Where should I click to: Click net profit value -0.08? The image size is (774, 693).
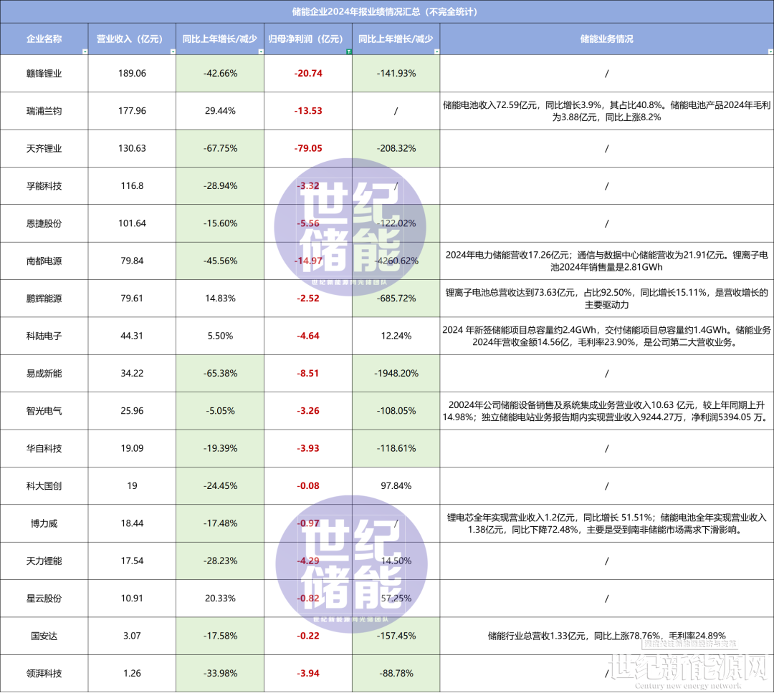[308, 486]
